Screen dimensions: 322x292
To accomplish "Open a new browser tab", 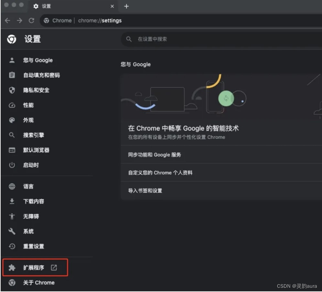I will click(x=126, y=6).
